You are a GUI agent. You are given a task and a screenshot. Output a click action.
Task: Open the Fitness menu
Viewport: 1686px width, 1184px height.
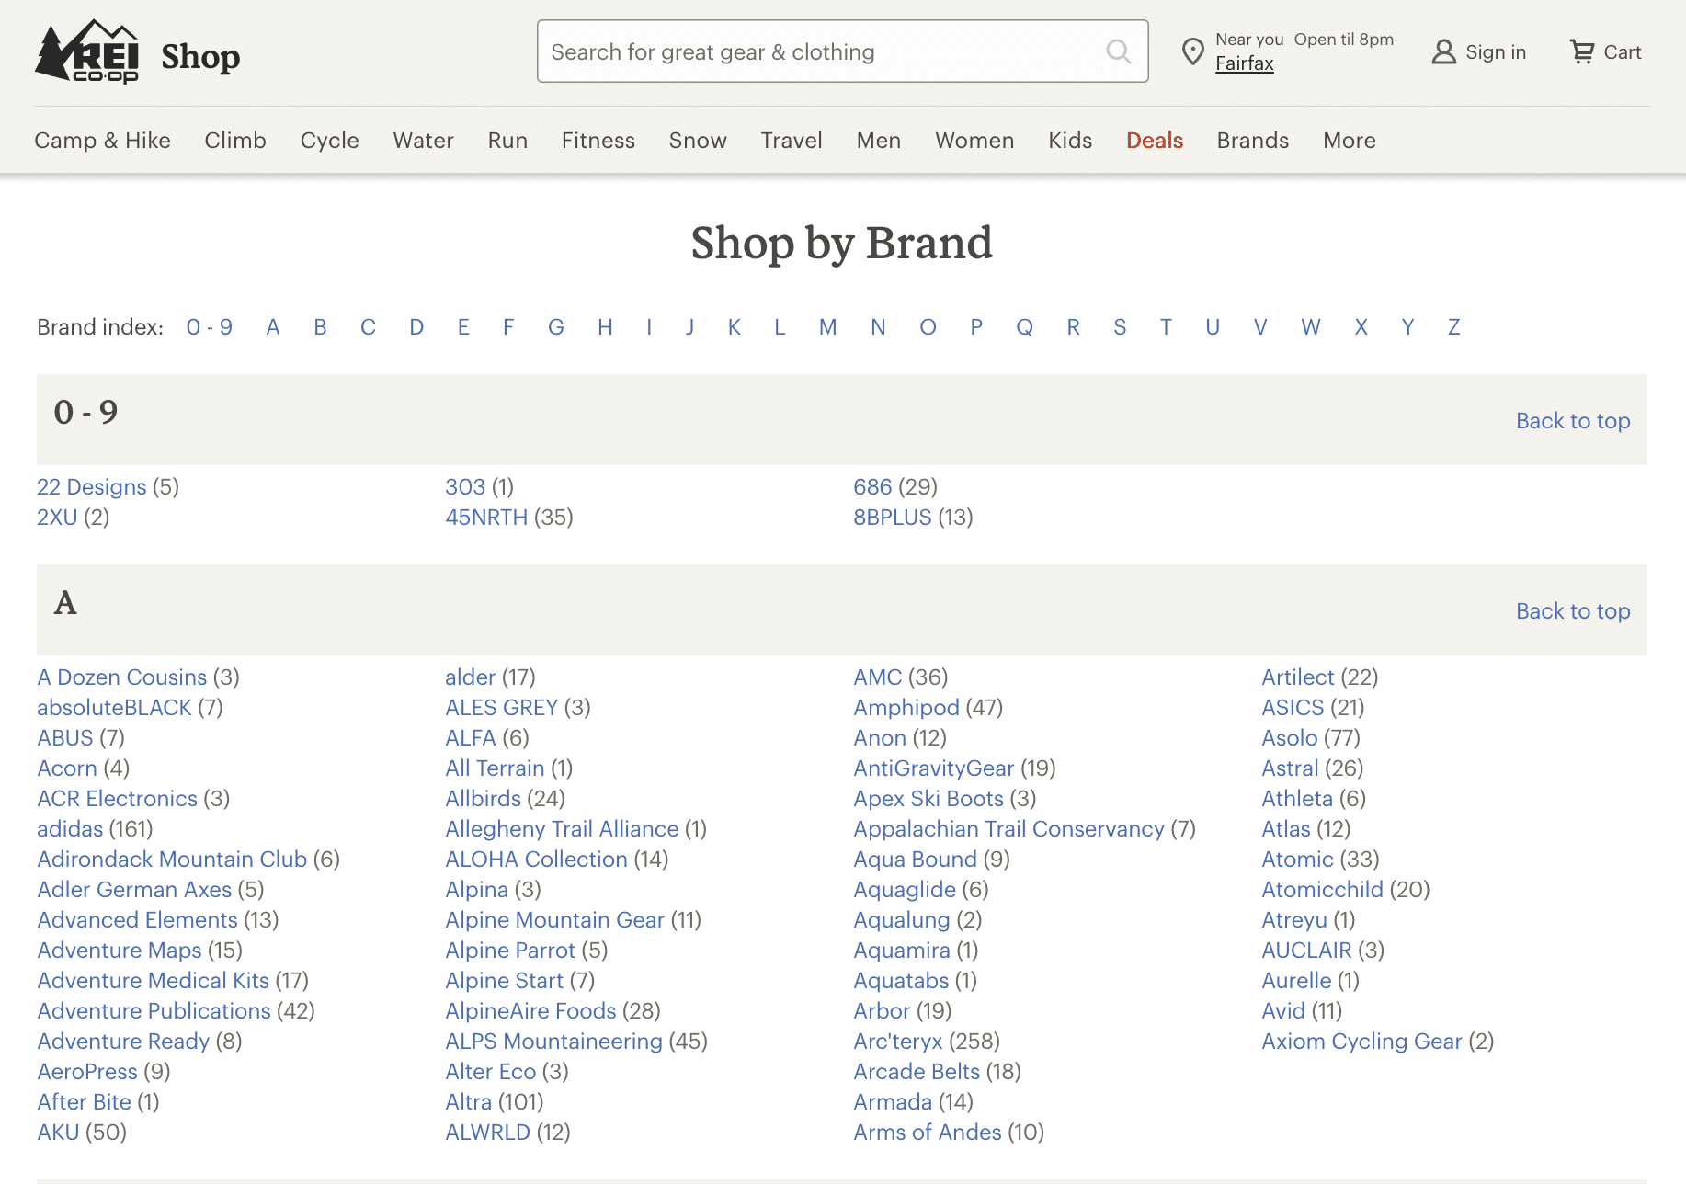click(x=598, y=140)
